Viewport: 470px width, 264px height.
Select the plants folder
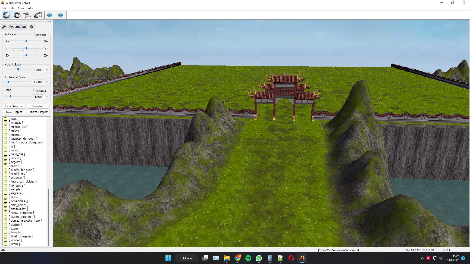pyautogui.click(x=12, y=166)
